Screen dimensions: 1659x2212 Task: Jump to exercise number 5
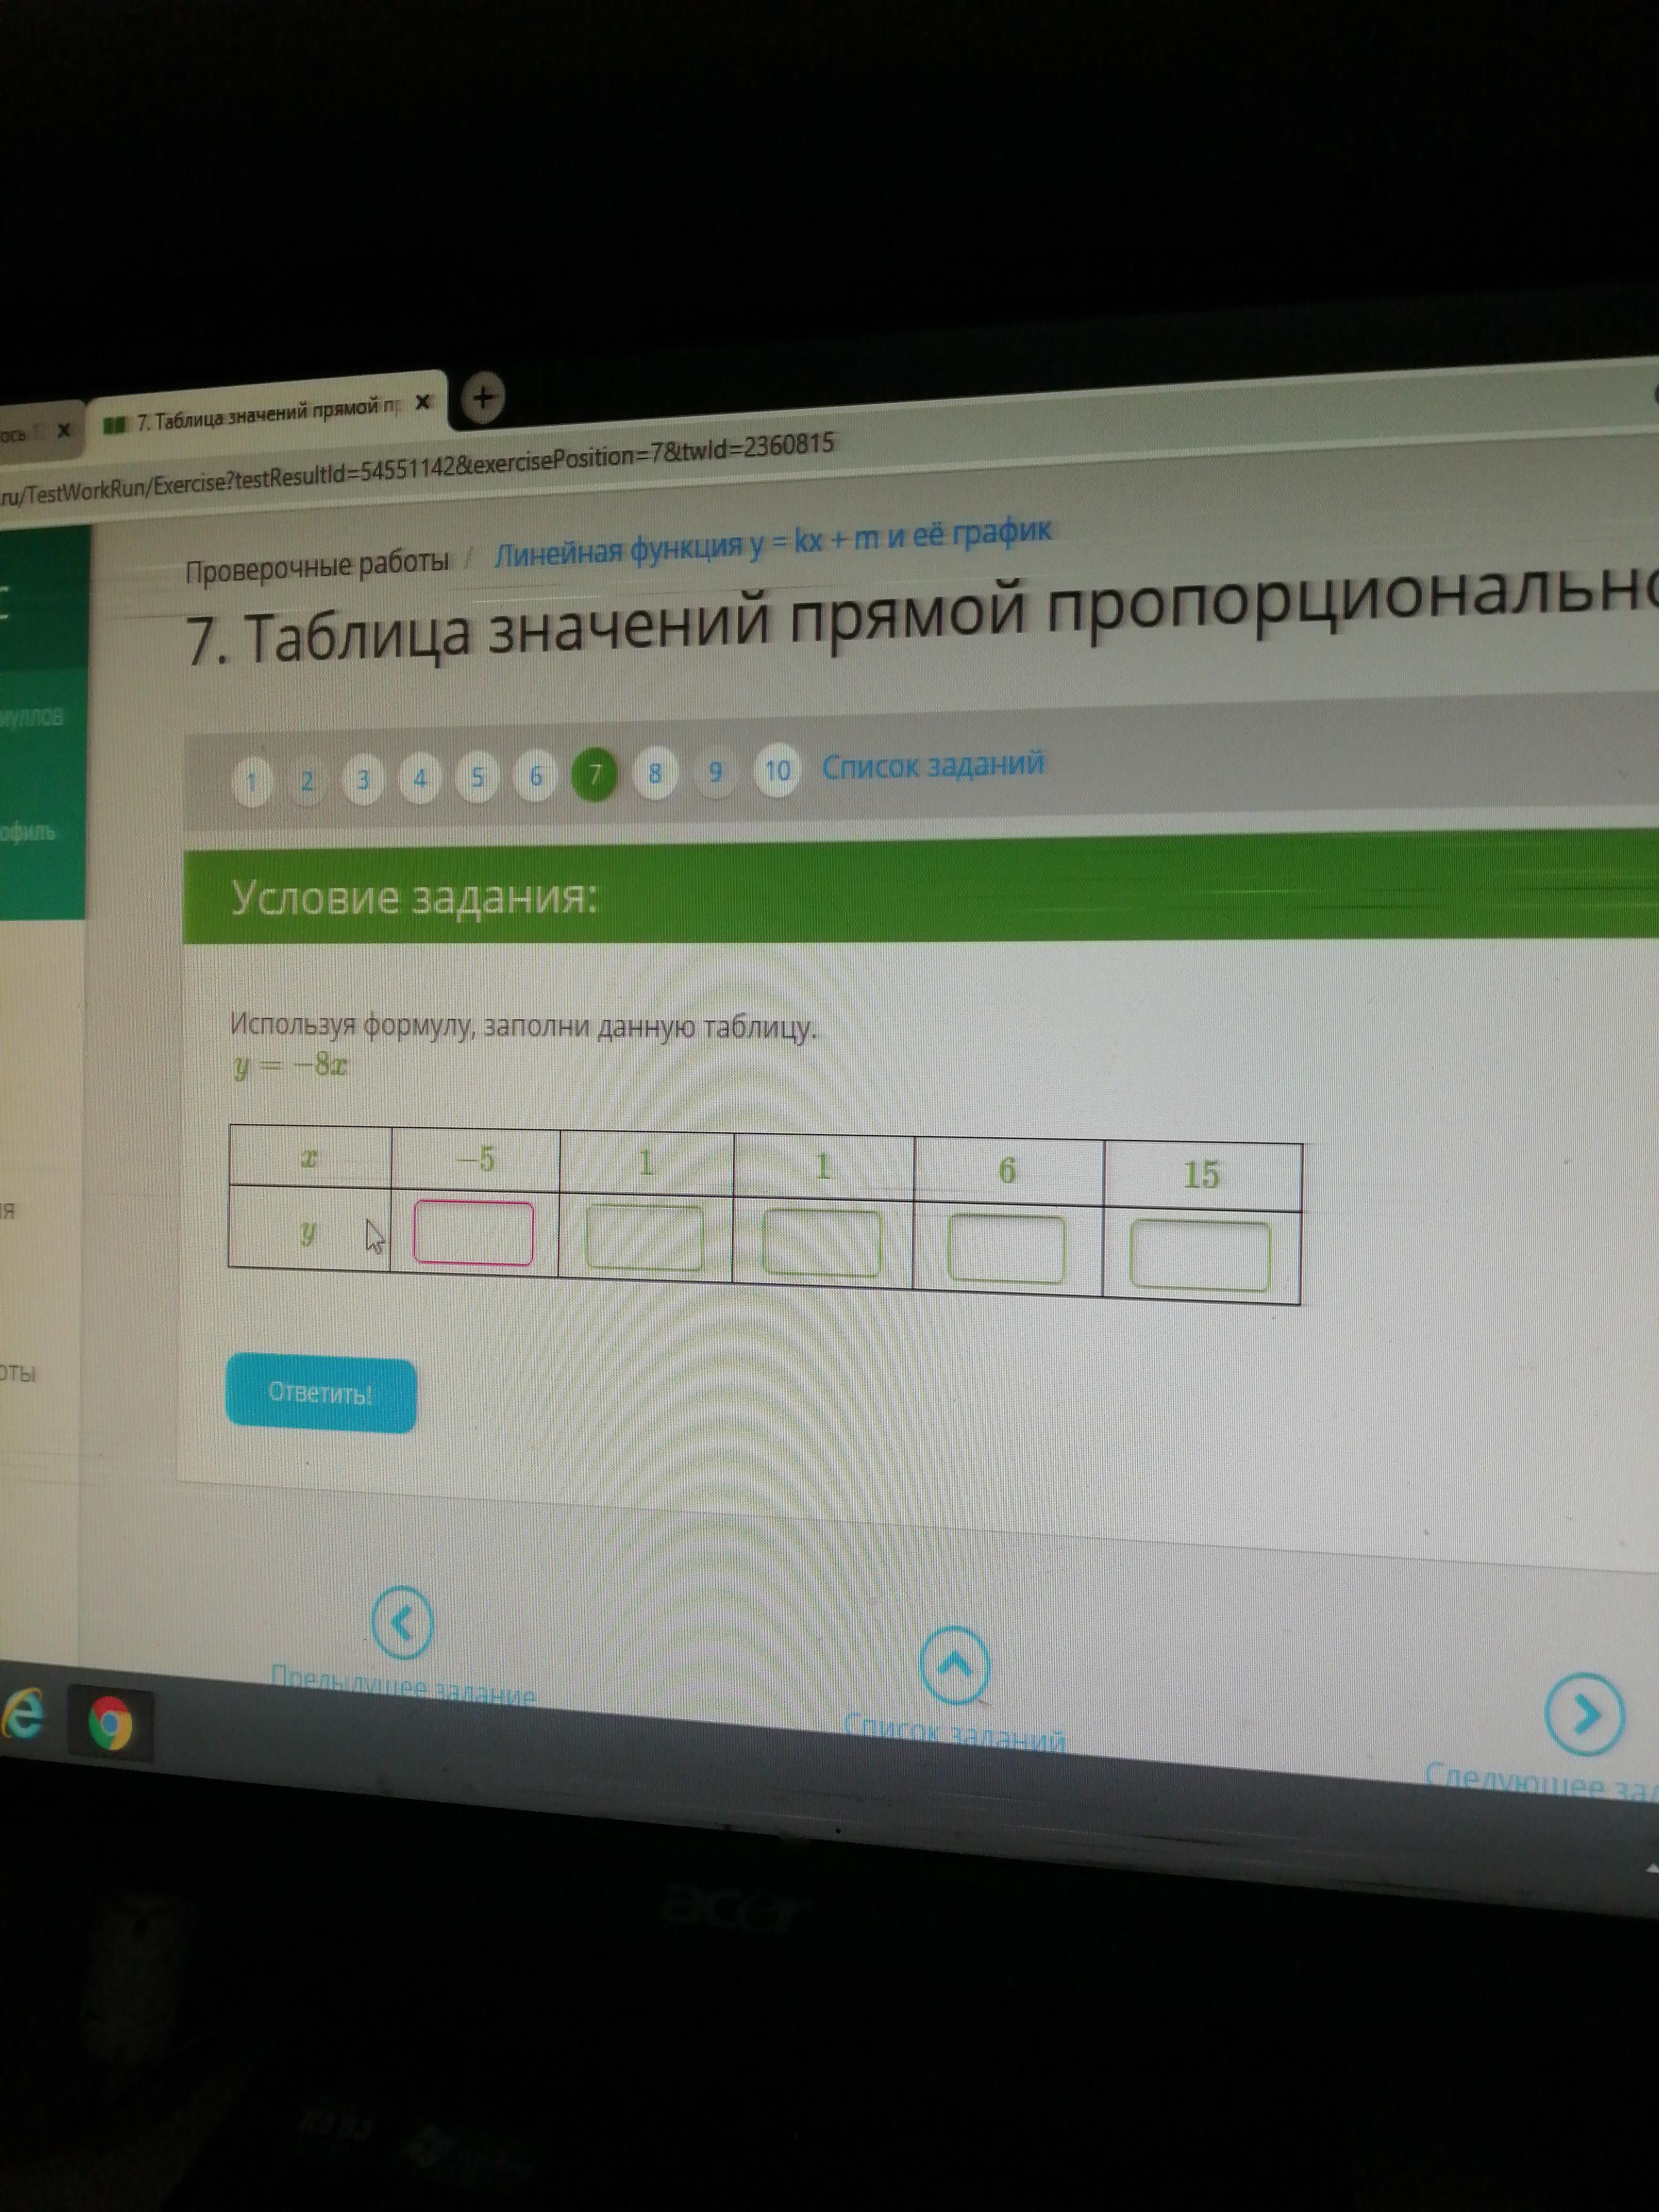pyautogui.click(x=478, y=777)
